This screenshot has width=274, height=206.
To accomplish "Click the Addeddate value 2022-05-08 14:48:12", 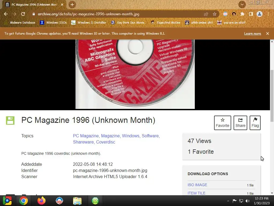I will pyautogui.click(x=93, y=164).
